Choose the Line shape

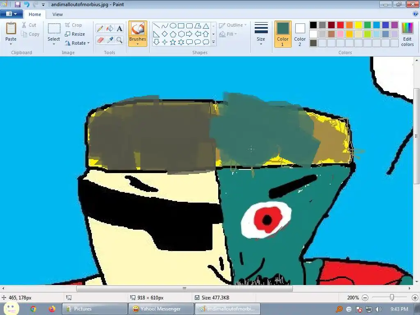coord(157,26)
